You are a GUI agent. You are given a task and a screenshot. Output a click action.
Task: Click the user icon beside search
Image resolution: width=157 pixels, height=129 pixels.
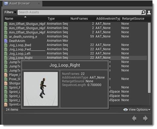[x=149, y=12]
